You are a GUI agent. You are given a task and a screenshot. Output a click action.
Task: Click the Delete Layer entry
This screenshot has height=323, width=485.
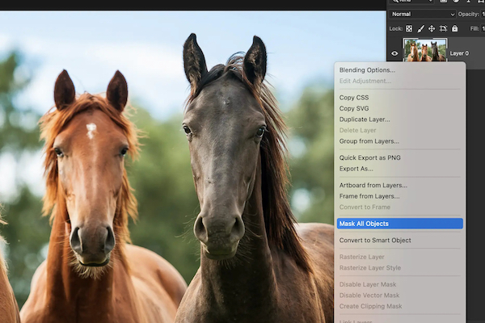coord(357,131)
